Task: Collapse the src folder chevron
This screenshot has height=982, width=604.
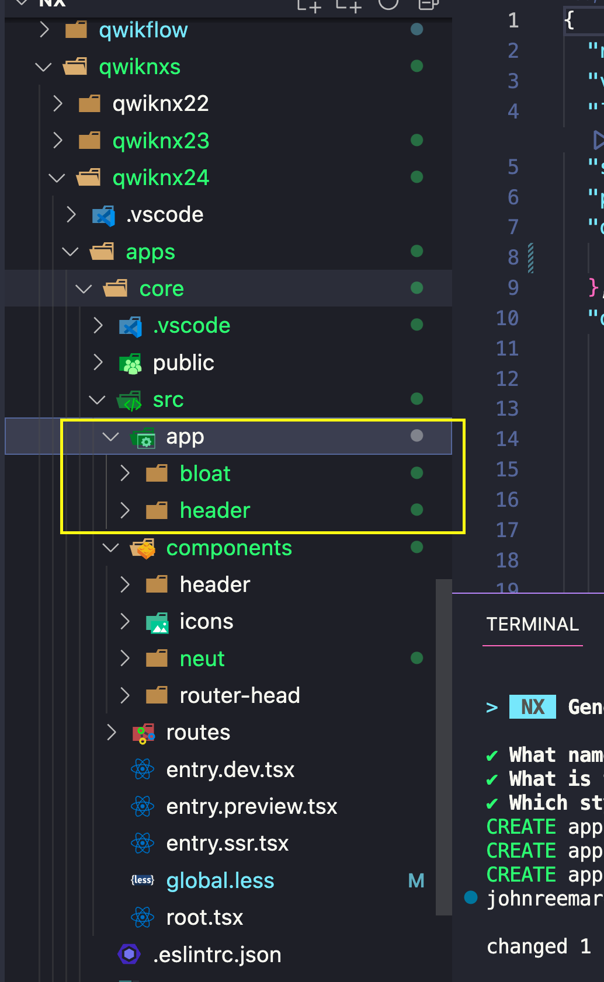Action: [x=97, y=401]
